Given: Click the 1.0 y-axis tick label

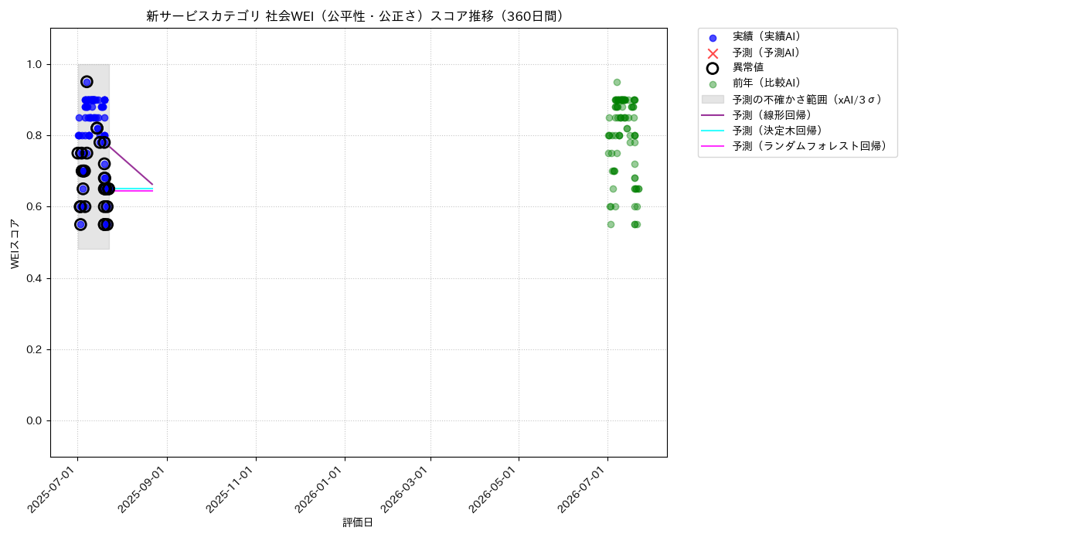Looking at the screenshot, I should [36, 64].
